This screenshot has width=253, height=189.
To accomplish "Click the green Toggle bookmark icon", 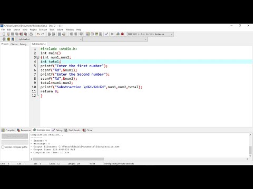I will [x=8, y=39].
